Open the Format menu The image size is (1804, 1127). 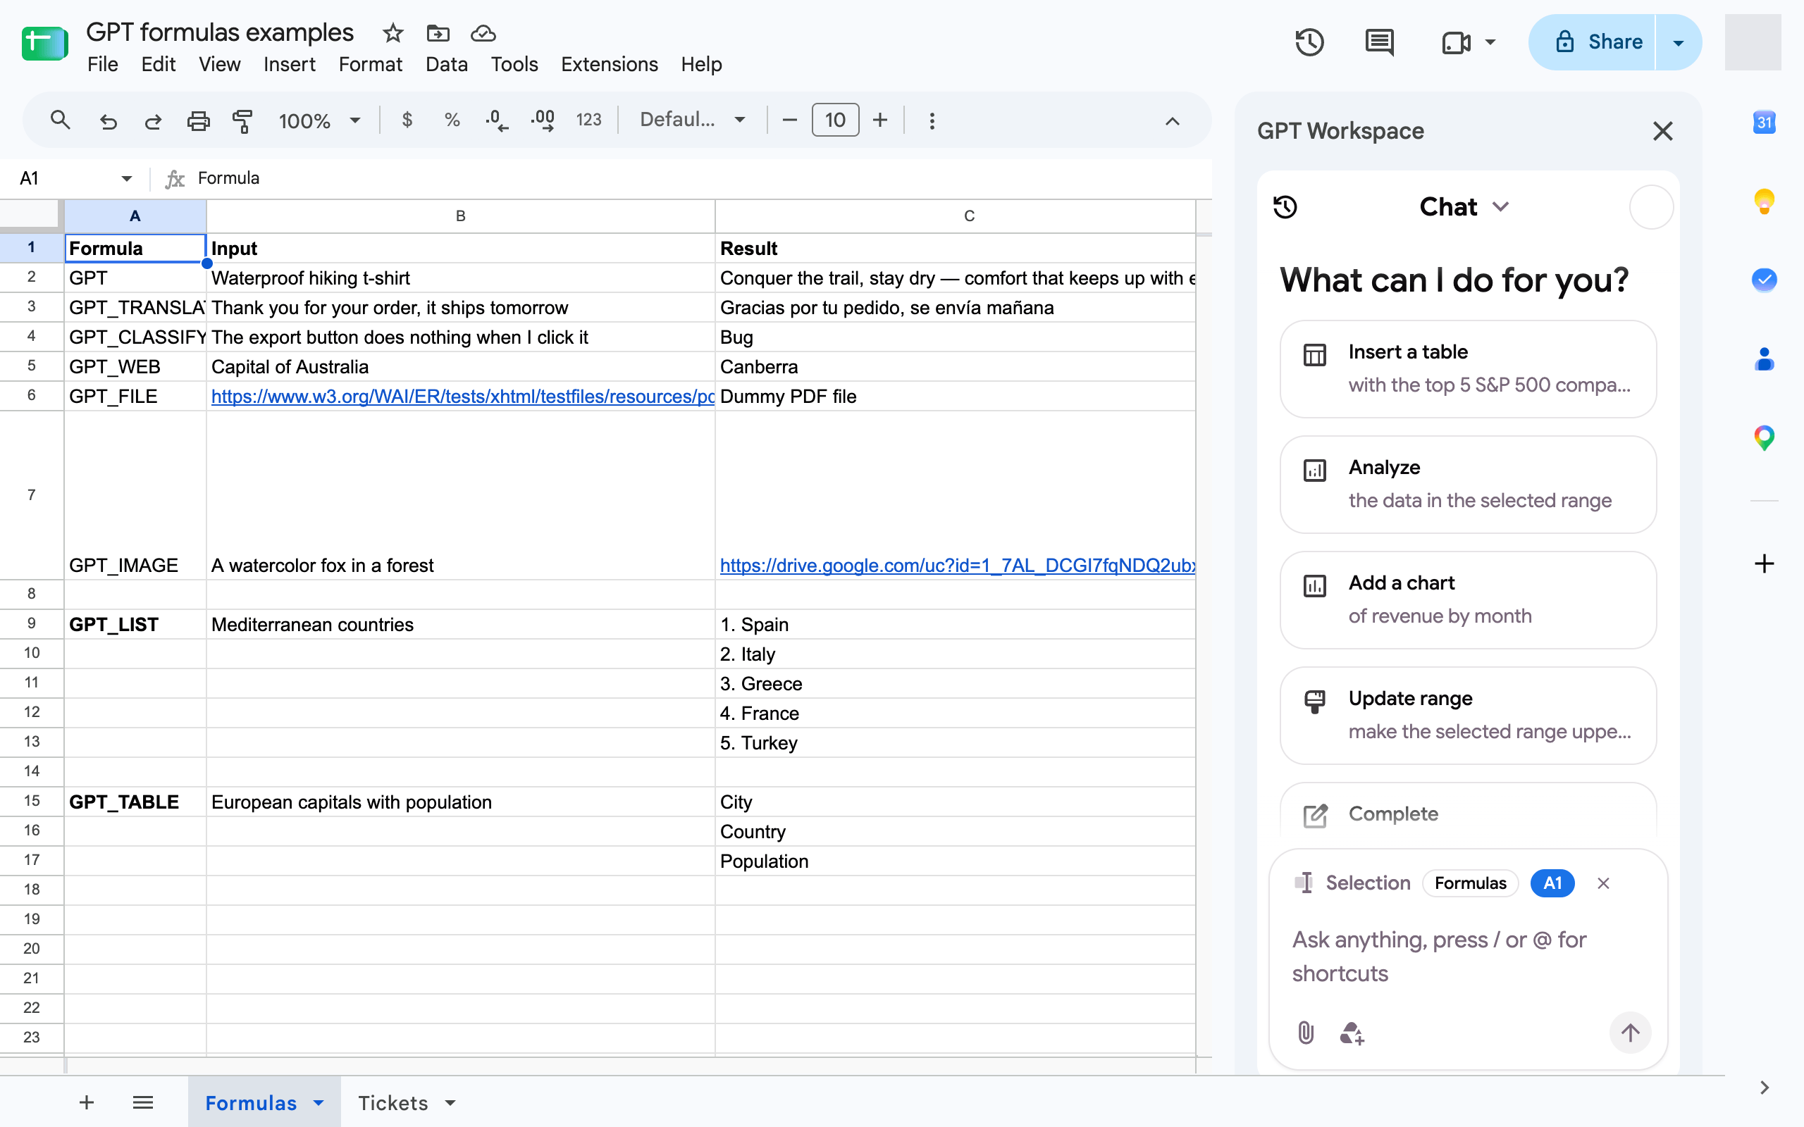[371, 64]
